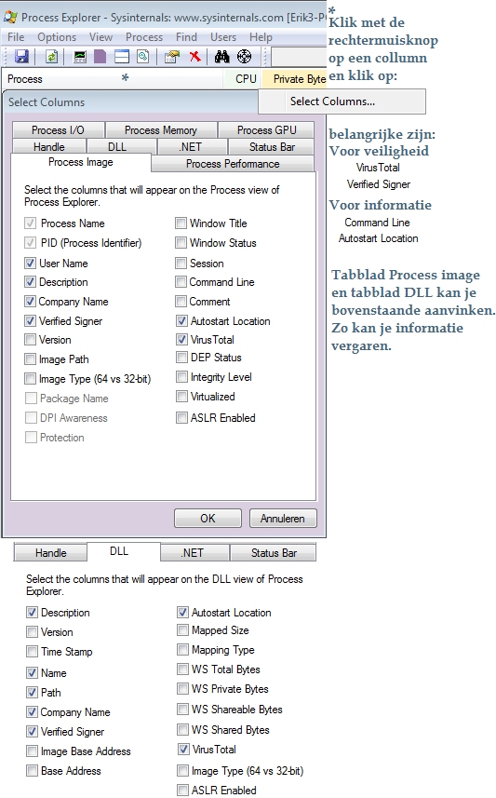The image size is (496, 798).
Task: Enable the Image Base Address checkbox
Action: 32,751
